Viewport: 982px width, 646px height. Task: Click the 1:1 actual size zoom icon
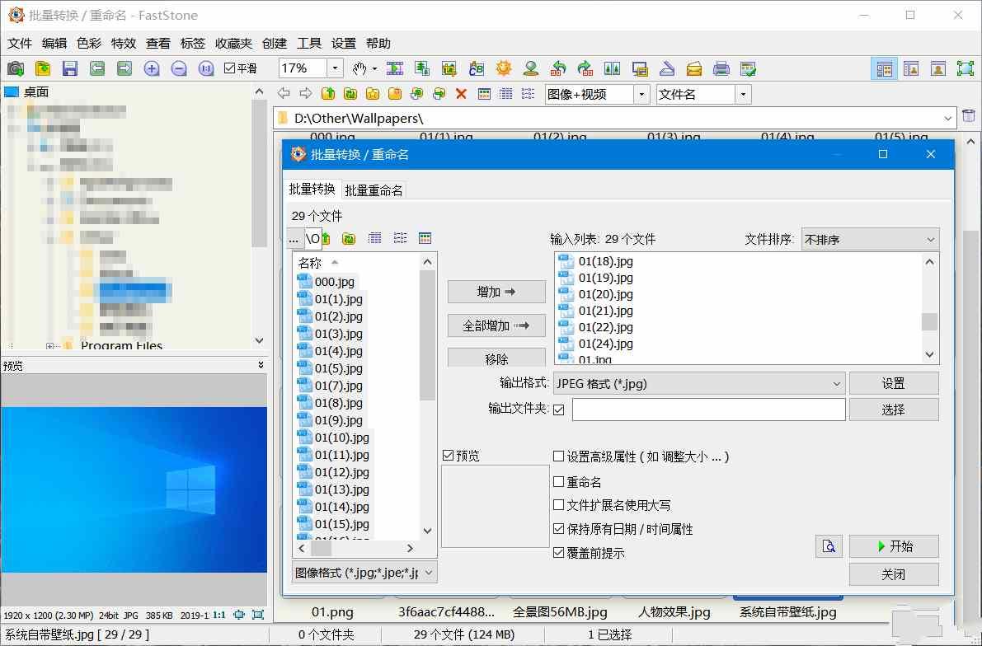pos(205,68)
